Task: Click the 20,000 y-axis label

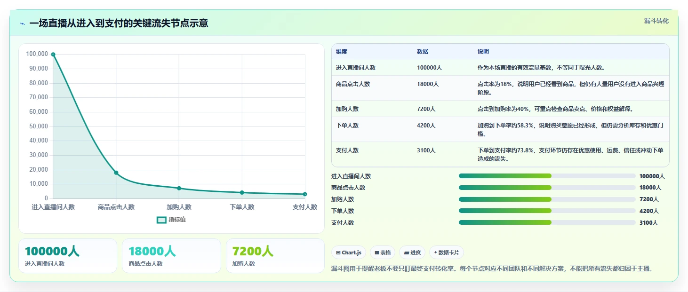Action: pyautogui.click(x=39, y=169)
